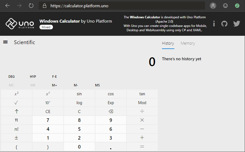Click the log function key
Viewport: 245px width, 152px height.
coord(79,103)
